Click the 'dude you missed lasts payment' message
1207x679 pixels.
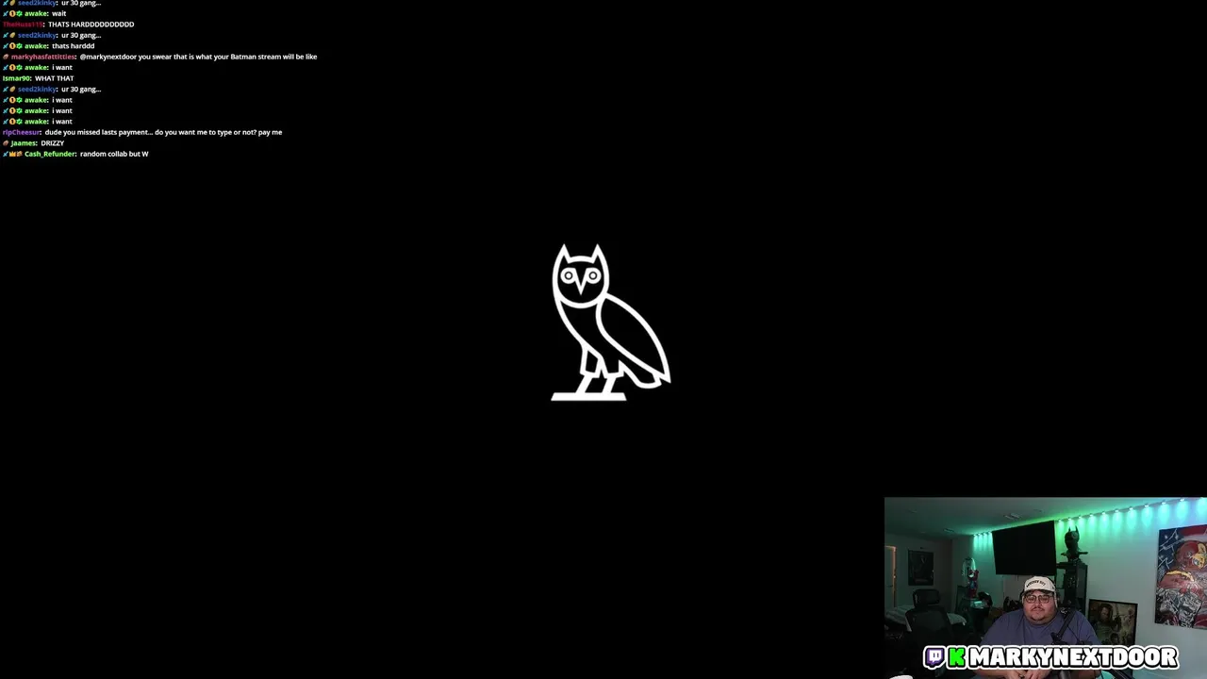(163, 132)
